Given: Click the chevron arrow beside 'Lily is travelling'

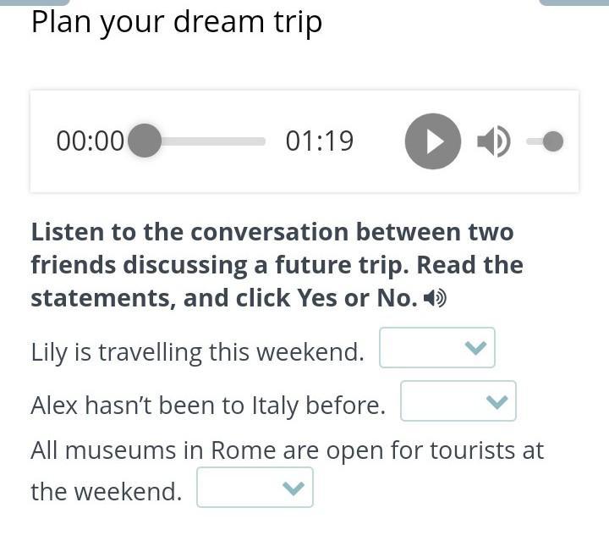Looking at the screenshot, I should click(475, 347).
